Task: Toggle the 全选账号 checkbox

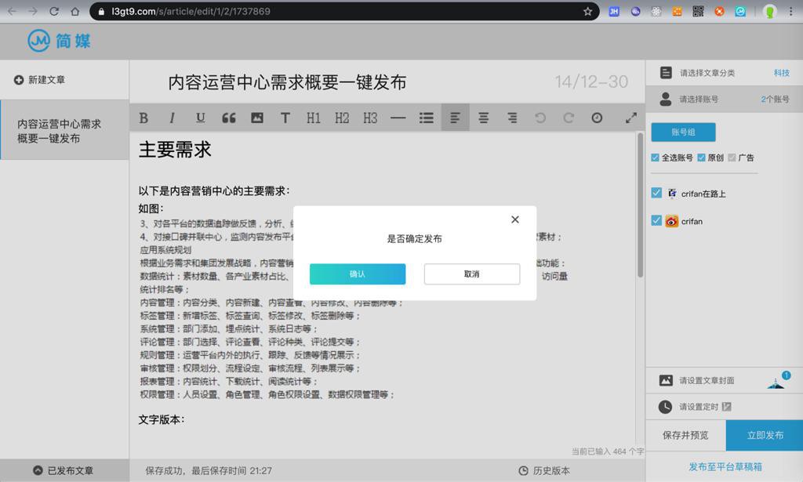Action: click(655, 158)
